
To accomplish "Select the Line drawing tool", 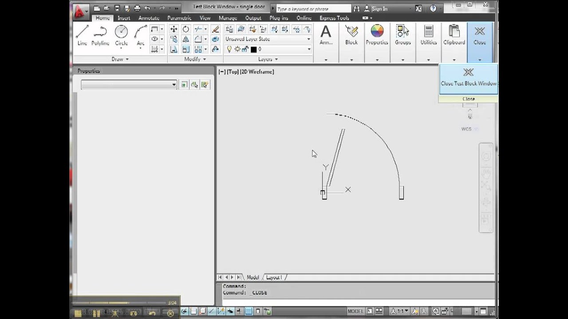I will click(82, 35).
